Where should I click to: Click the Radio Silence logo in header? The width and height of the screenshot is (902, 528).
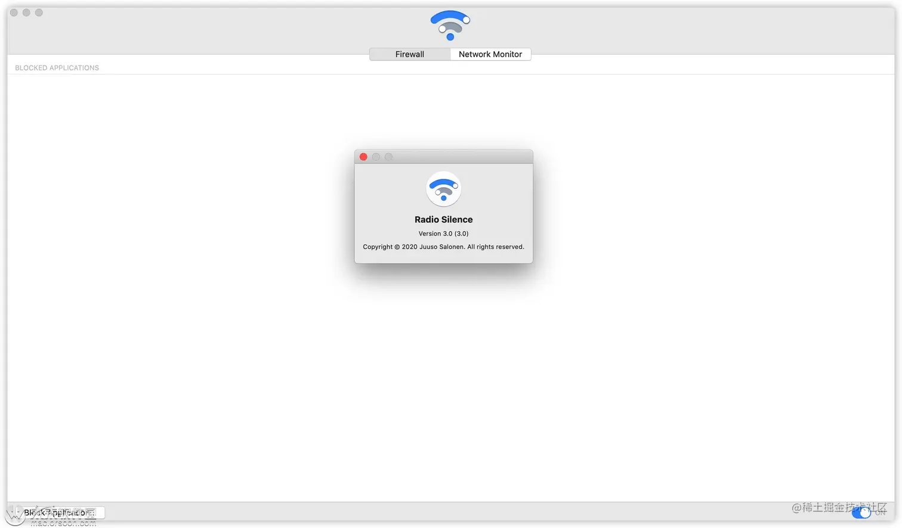[x=450, y=25]
